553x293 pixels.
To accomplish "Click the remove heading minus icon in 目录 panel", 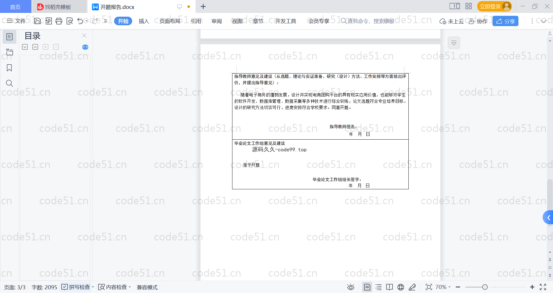I will 56,47.
